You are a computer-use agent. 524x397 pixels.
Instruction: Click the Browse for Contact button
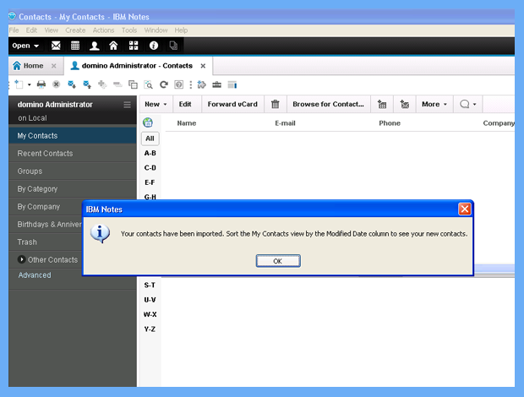328,104
